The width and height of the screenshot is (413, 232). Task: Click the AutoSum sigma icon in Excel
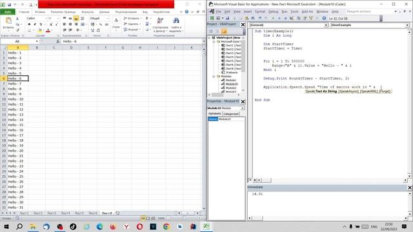147,18
